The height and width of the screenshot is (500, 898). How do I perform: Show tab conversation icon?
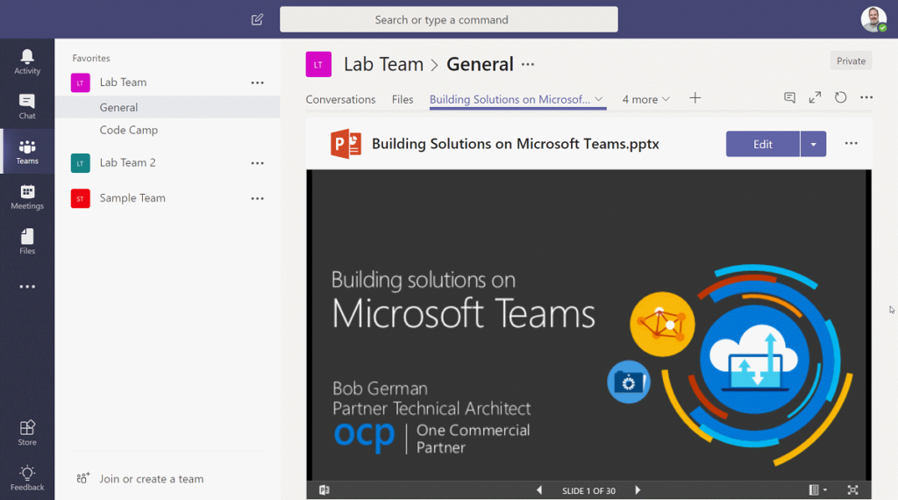(790, 97)
